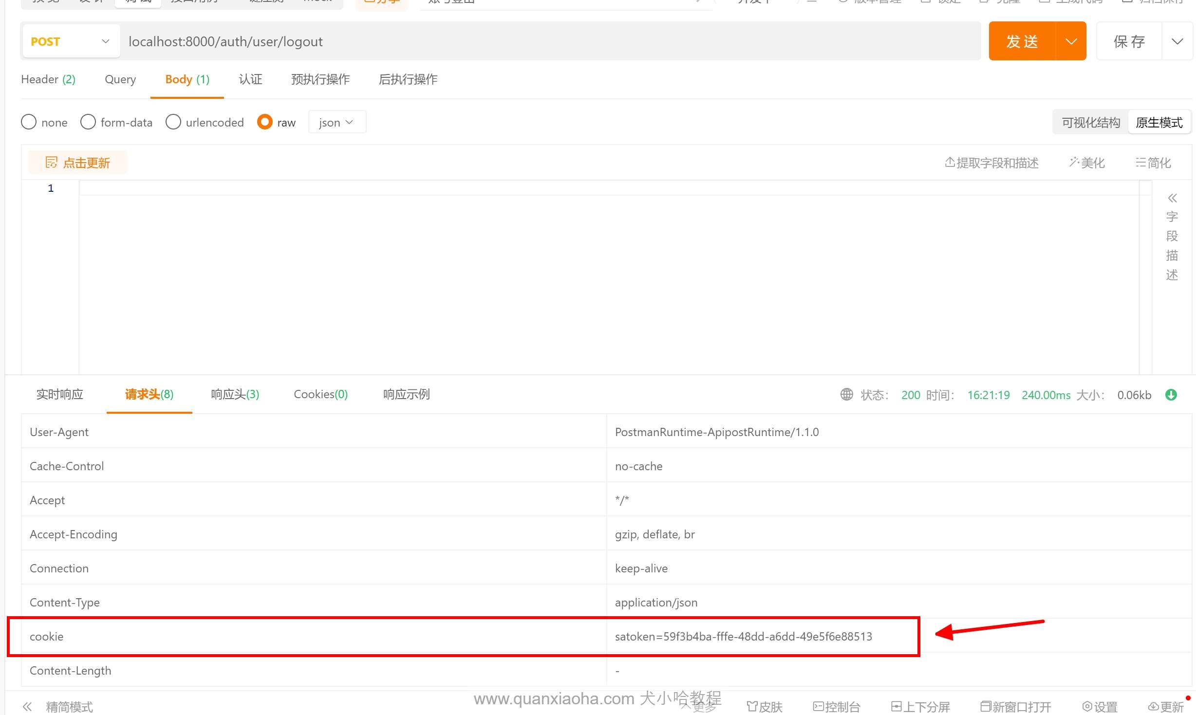Select the none body type radio
This screenshot has width=1196, height=715.
[x=29, y=122]
